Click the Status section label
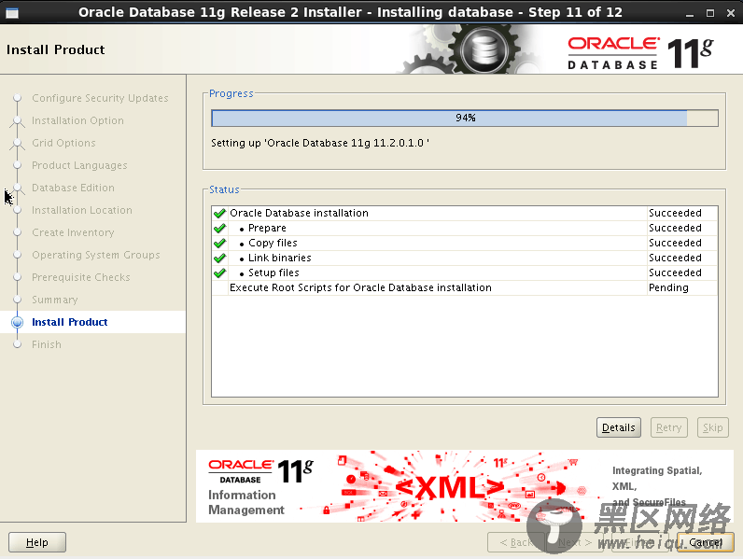The image size is (743, 559). coord(224,189)
